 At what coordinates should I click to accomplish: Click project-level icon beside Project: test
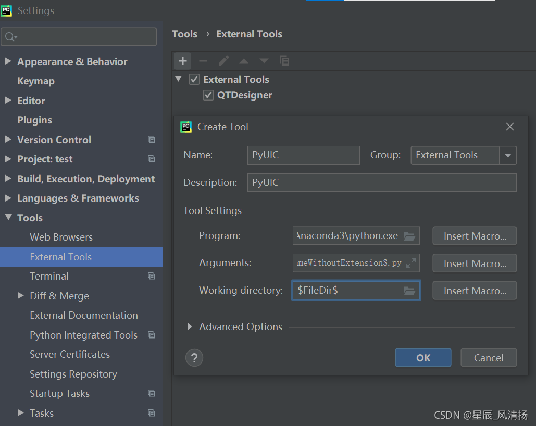point(152,159)
